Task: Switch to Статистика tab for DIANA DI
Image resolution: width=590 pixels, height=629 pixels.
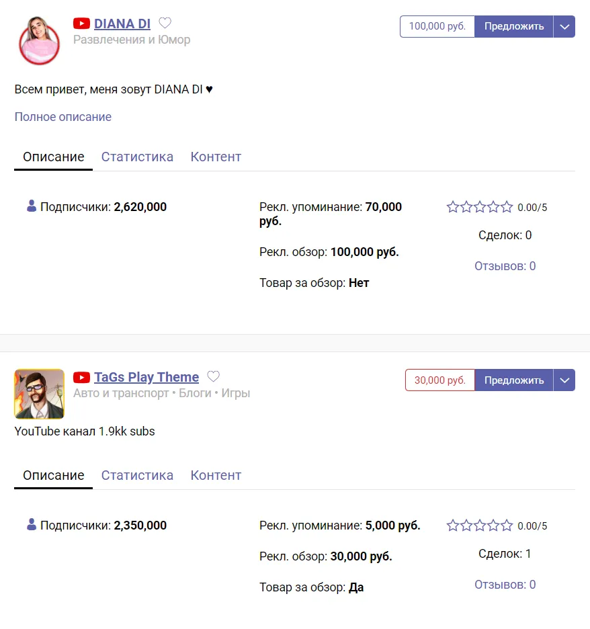Action: tap(137, 157)
